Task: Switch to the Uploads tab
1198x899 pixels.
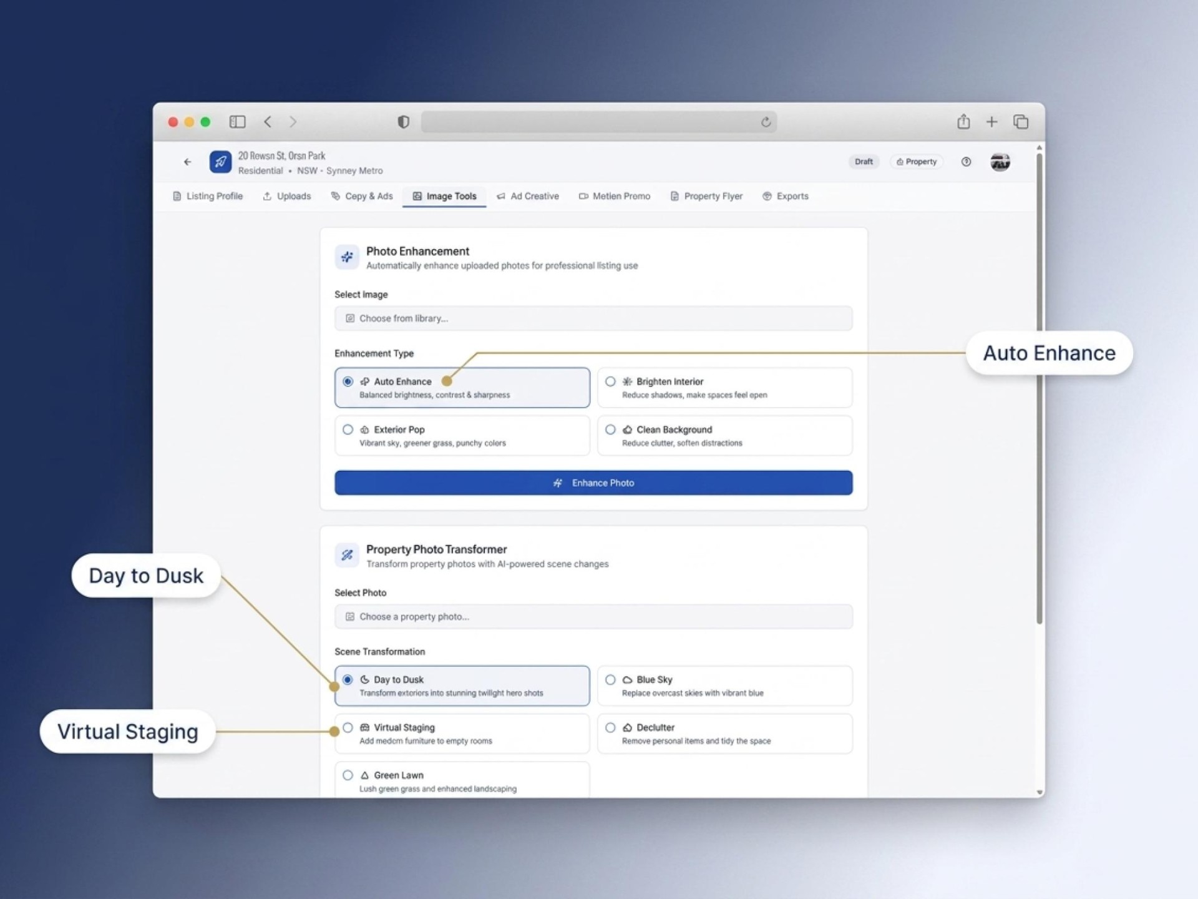Action: point(287,196)
